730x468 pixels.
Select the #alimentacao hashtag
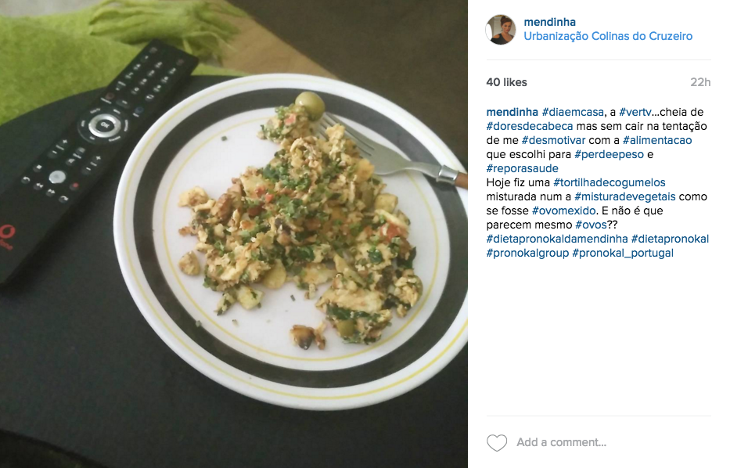[657, 140]
